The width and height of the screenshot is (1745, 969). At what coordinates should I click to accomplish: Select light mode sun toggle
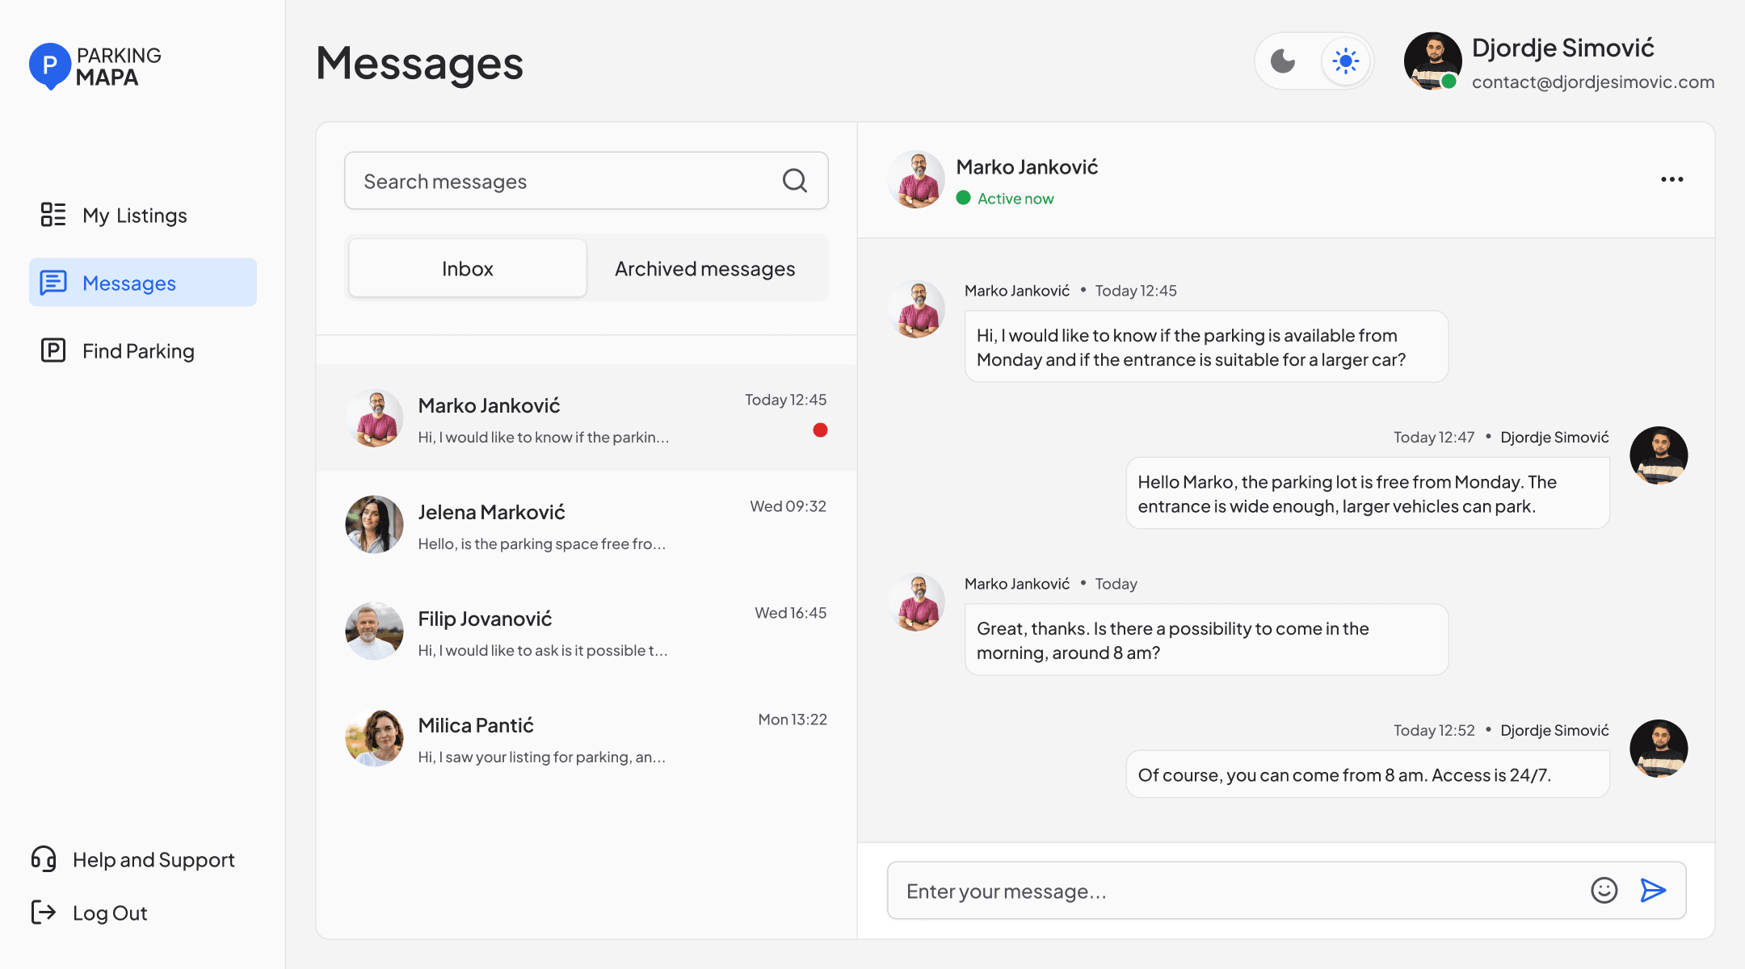1346,61
